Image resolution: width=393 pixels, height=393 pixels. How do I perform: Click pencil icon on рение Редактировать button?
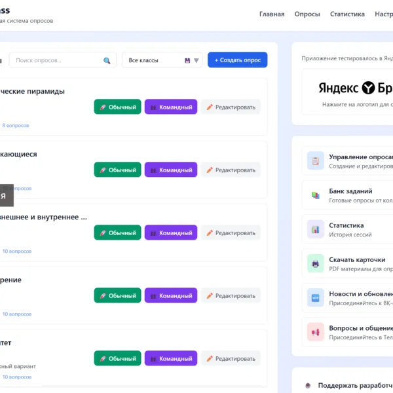pos(210,296)
